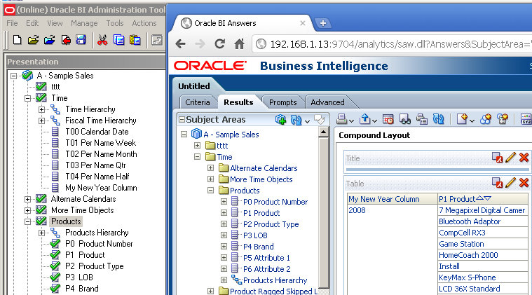Open the File menu
The height and width of the screenshot is (295, 532).
tap(12, 23)
